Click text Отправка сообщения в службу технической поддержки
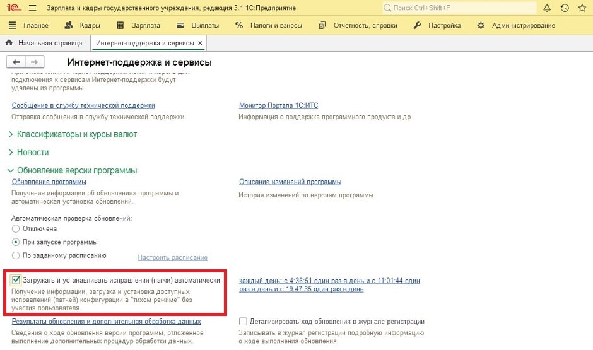The image size is (593, 350). (98, 117)
